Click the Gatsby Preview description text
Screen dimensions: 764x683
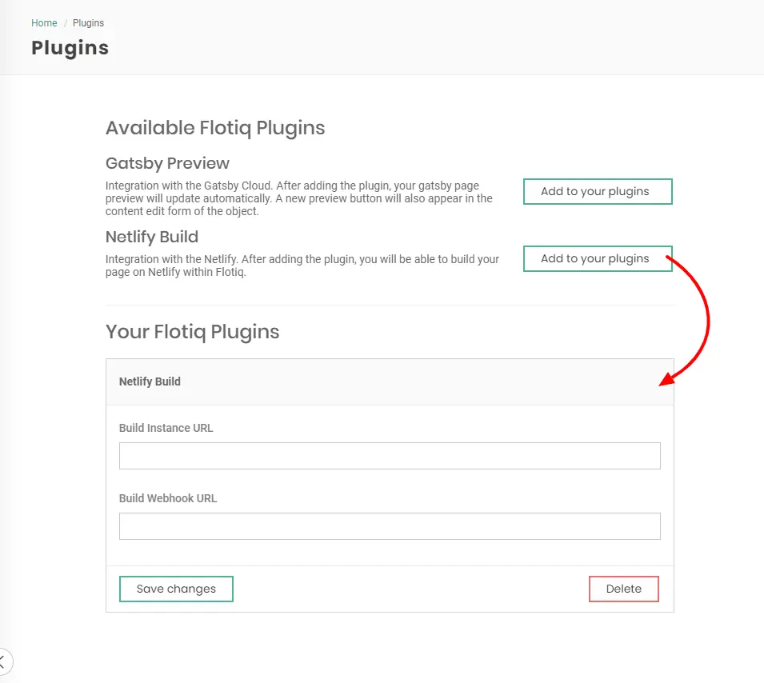(299, 198)
